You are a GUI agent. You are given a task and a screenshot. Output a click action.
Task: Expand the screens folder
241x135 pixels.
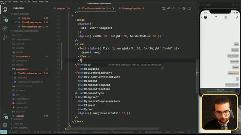pyautogui.click(x=20, y=90)
